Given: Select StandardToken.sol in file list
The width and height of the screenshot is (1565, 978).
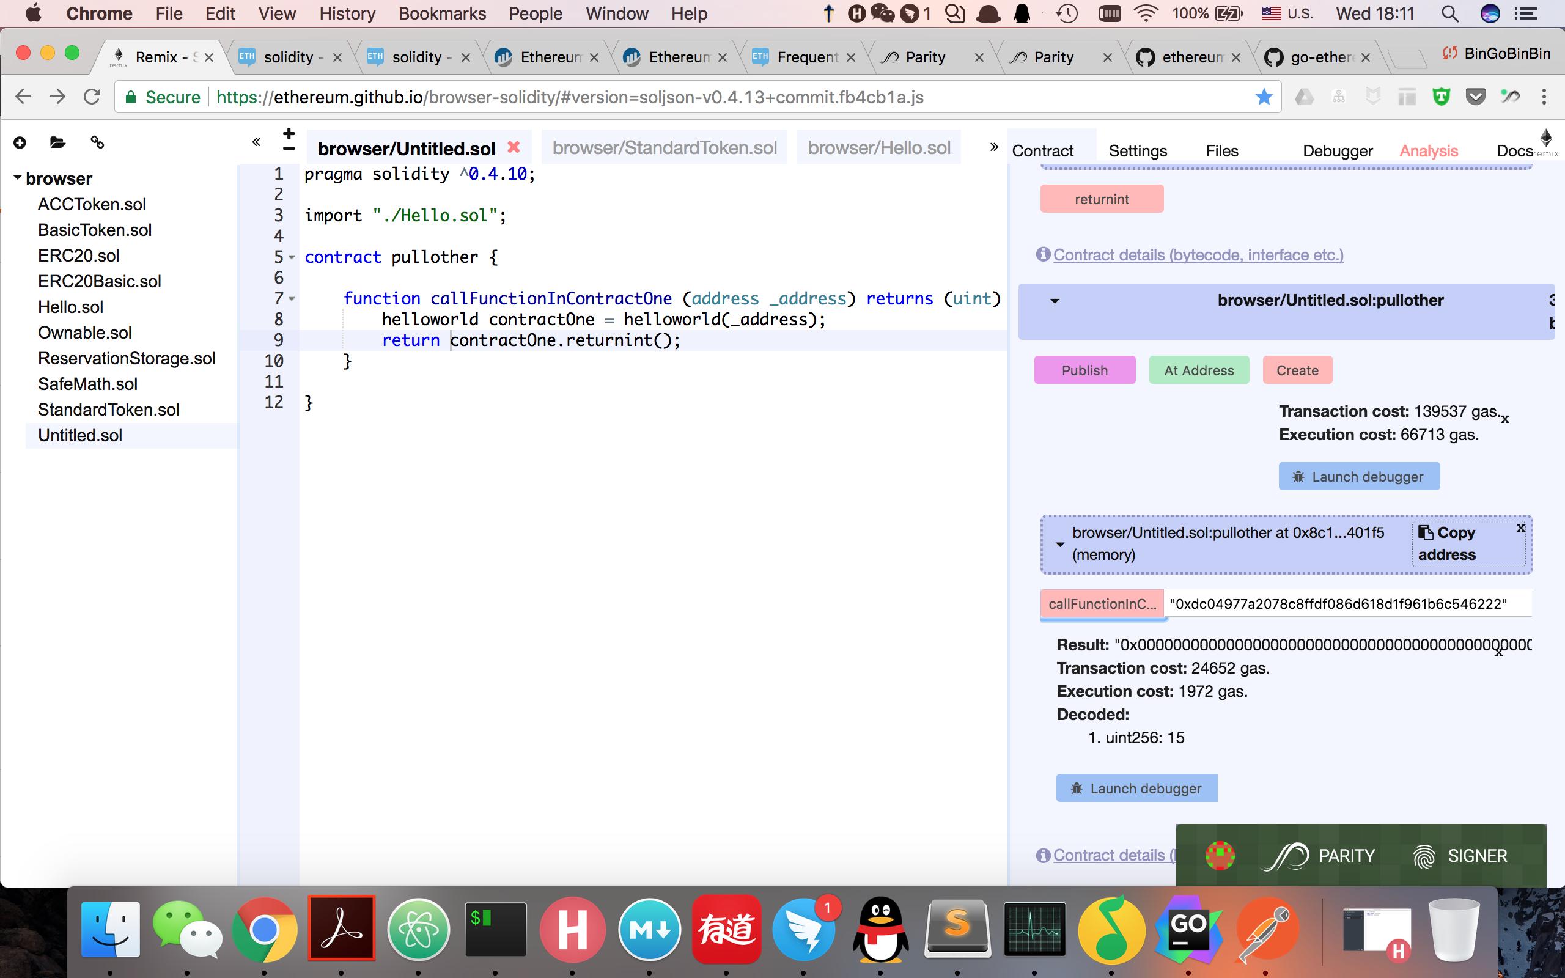Looking at the screenshot, I should pos(109,410).
